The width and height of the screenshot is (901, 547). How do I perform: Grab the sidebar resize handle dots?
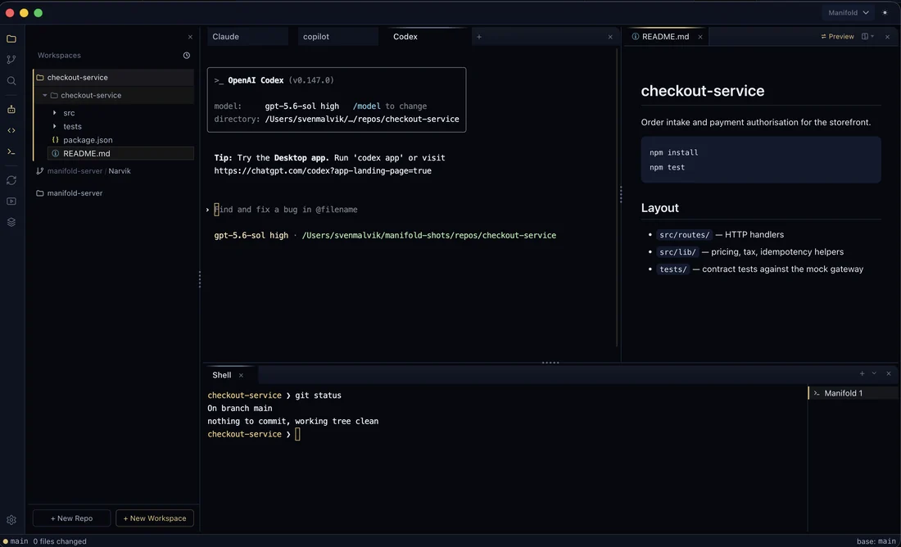[200, 280]
